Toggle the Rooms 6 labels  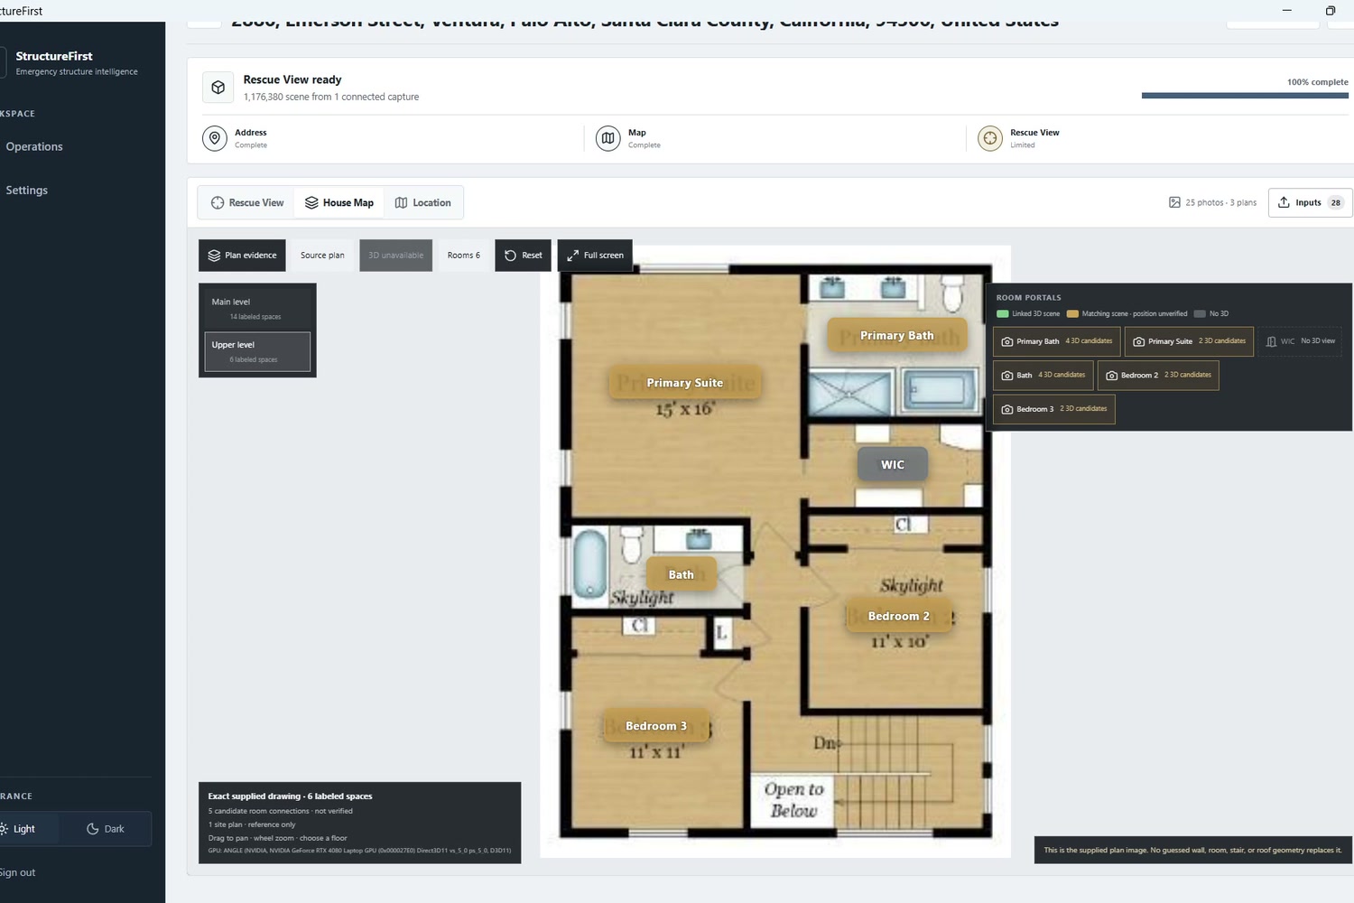464,256
